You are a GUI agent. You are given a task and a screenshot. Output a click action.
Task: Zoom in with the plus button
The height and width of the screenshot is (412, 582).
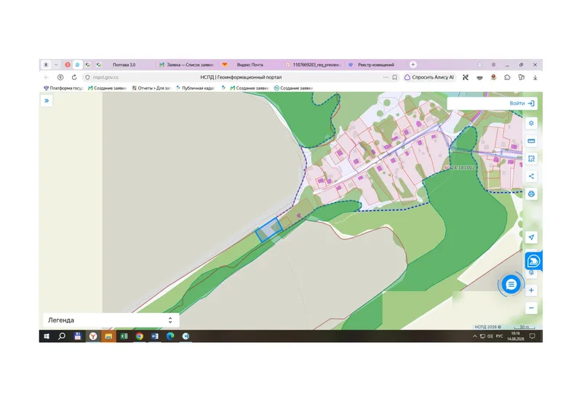(x=531, y=290)
